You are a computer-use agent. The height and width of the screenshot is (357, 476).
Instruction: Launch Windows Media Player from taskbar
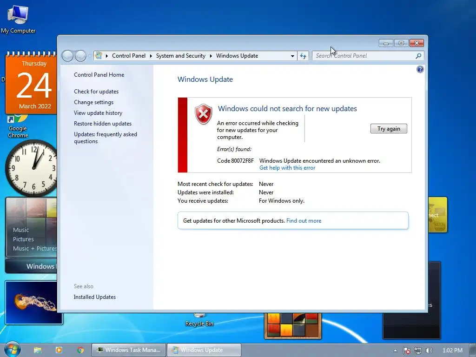pos(59,350)
